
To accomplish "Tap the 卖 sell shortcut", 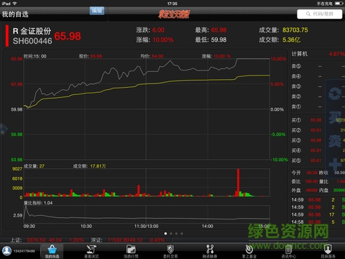I will pyautogui.click(x=335, y=141).
